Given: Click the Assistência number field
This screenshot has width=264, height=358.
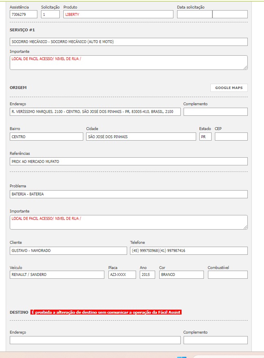Looking at the screenshot, I should pos(23,15).
